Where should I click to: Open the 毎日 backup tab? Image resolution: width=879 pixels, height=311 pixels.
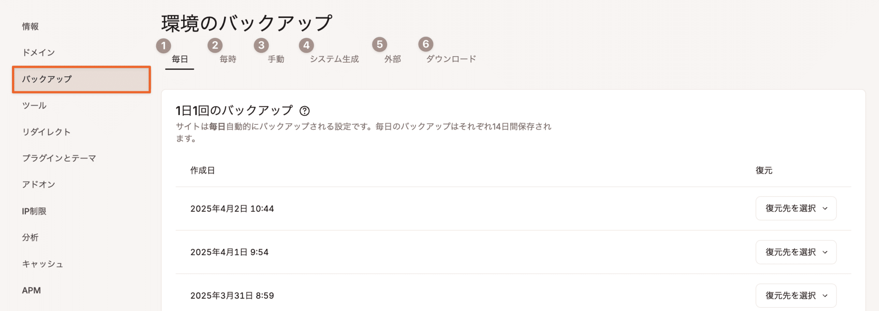[180, 59]
